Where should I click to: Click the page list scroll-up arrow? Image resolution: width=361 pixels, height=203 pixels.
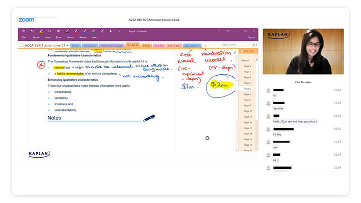(x=257, y=59)
